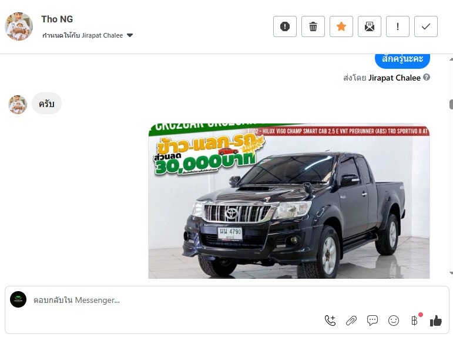Image resolution: width=453 pixels, height=337 pixels.
Task: Click the blue สักครู่นะคะ message bubble
Action: pos(402,60)
